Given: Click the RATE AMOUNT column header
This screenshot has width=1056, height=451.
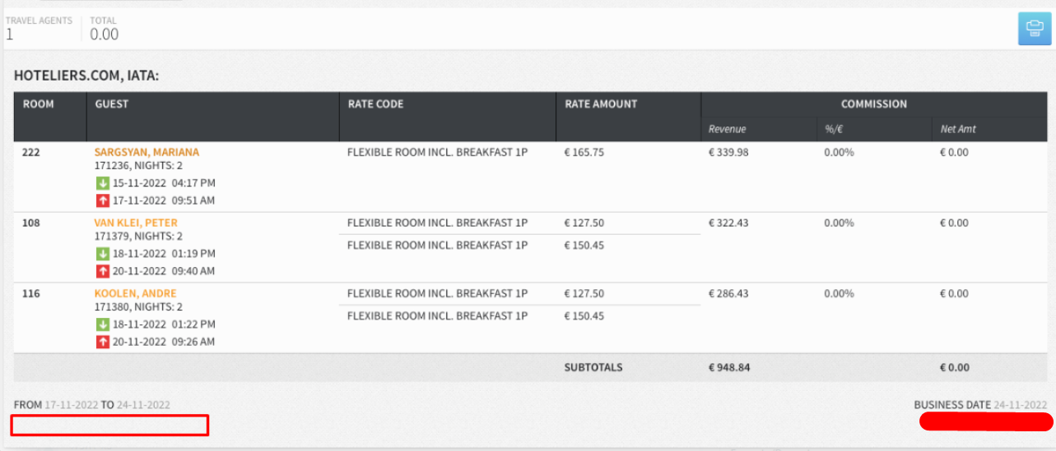Looking at the screenshot, I should (601, 104).
